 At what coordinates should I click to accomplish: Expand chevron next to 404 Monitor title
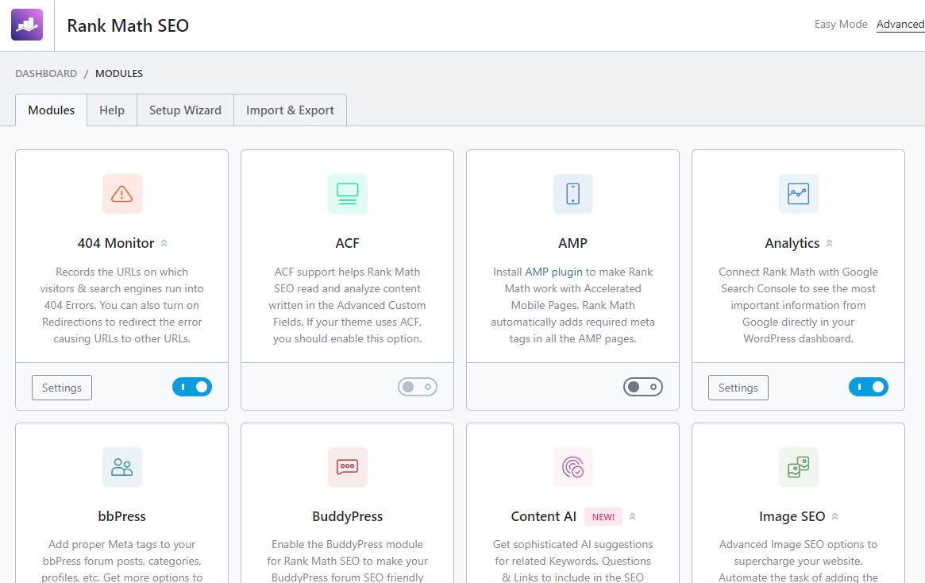point(164,244)
